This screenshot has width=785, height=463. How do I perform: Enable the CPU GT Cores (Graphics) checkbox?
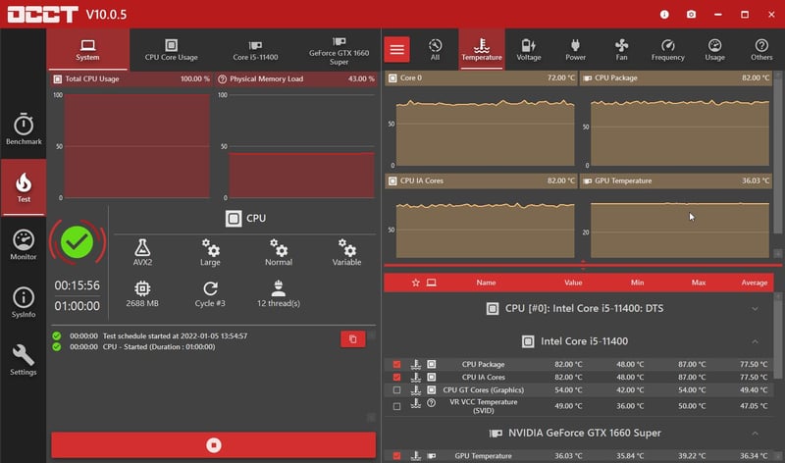pos(396,390)
